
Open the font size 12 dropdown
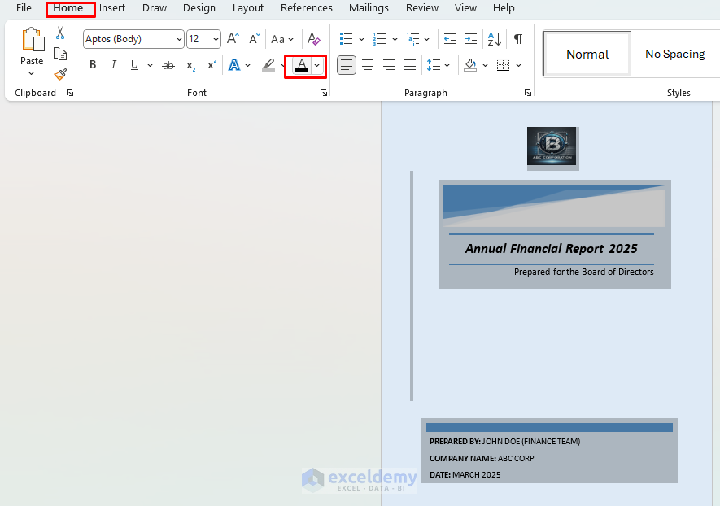tap(216, 40)
